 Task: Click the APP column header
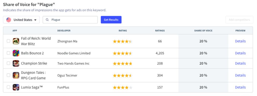pos(15,31)
